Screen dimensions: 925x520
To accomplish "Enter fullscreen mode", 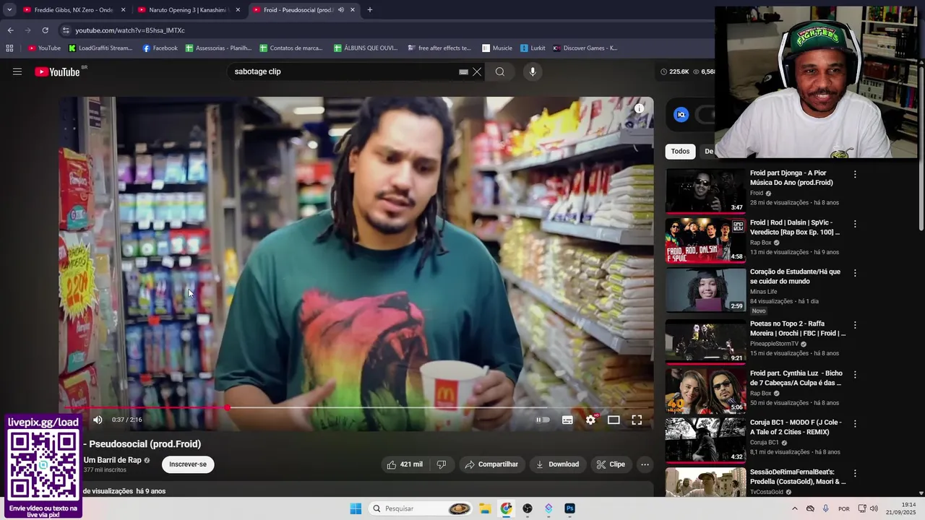I will [x=637, y=420].
